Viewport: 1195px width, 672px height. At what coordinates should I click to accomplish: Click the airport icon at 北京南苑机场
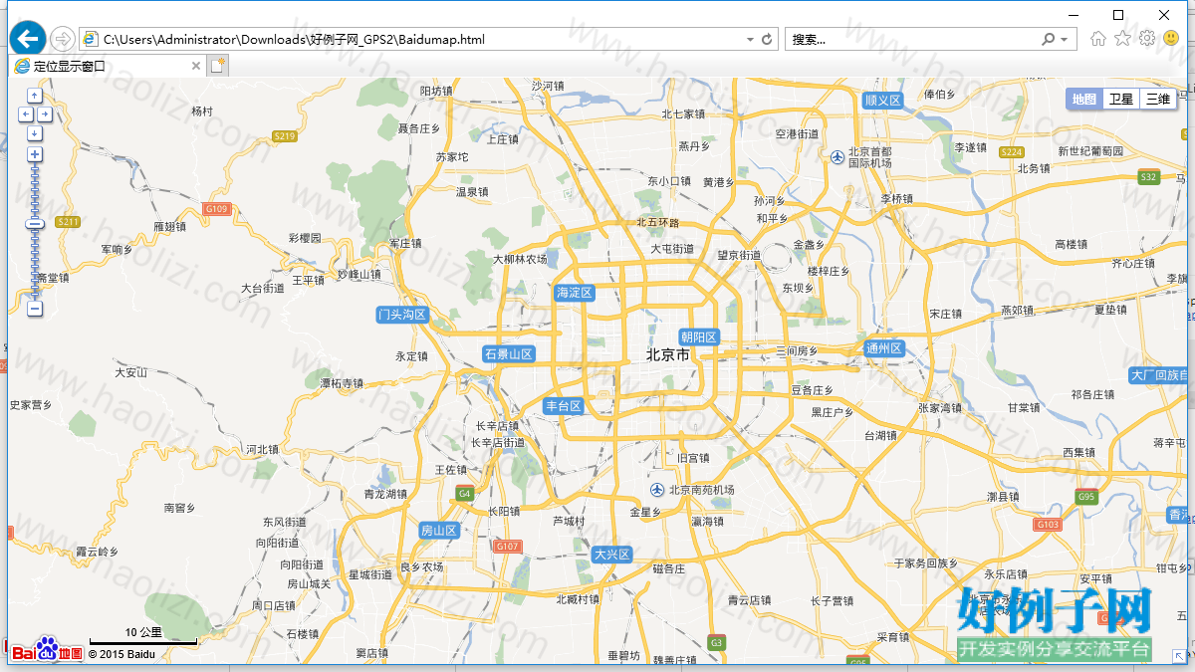click(x=657, y=490)
